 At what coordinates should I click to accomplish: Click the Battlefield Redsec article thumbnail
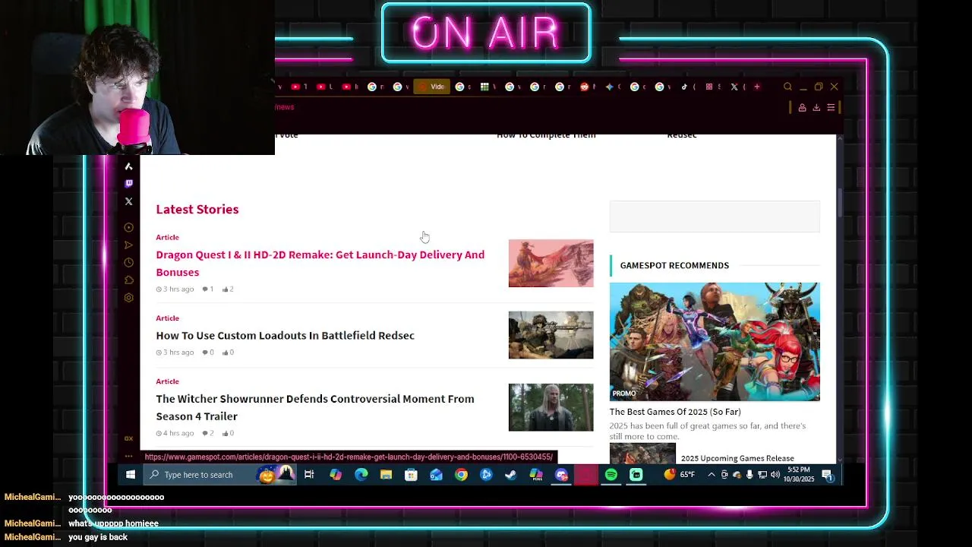click(551, 335)
